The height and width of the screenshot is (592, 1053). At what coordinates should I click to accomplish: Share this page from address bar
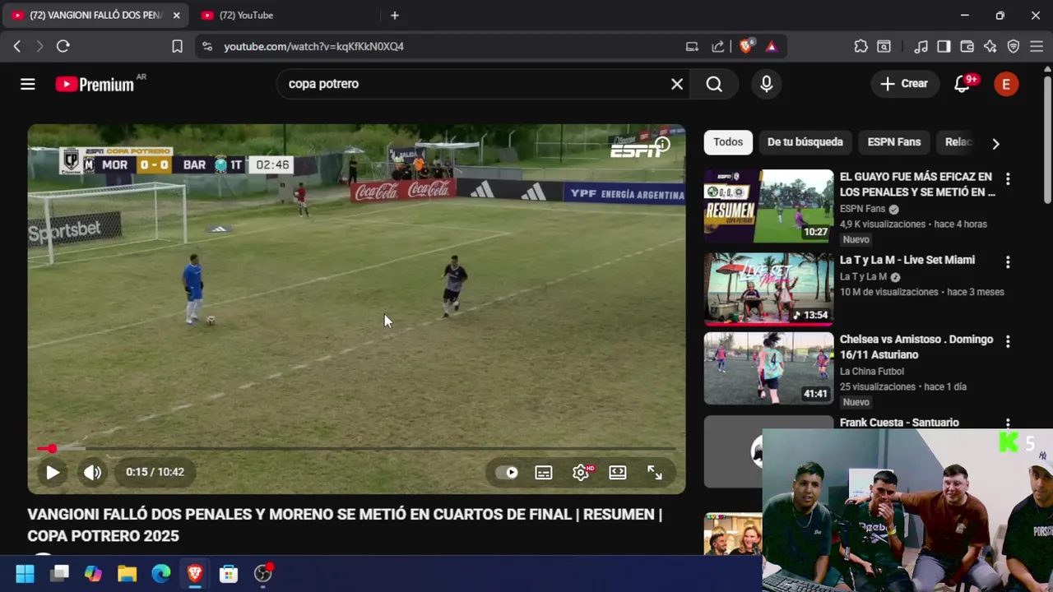718,47
